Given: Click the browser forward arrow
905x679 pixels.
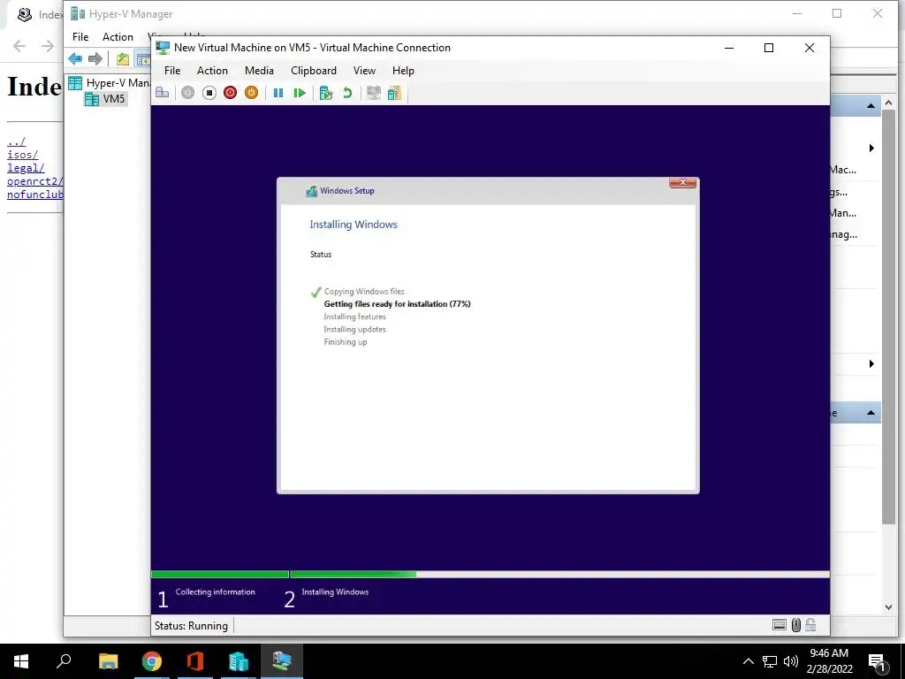Looking at the screenshot, I should pyautogui.click(x=48, y=46).
